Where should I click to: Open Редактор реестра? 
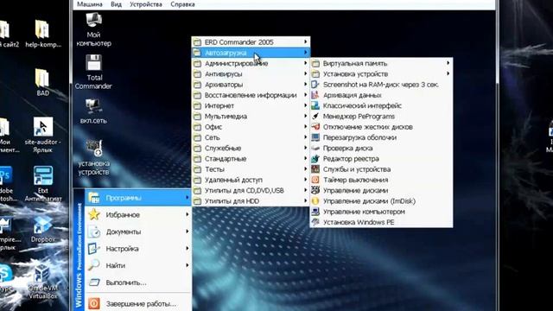[x=381, y=159]
